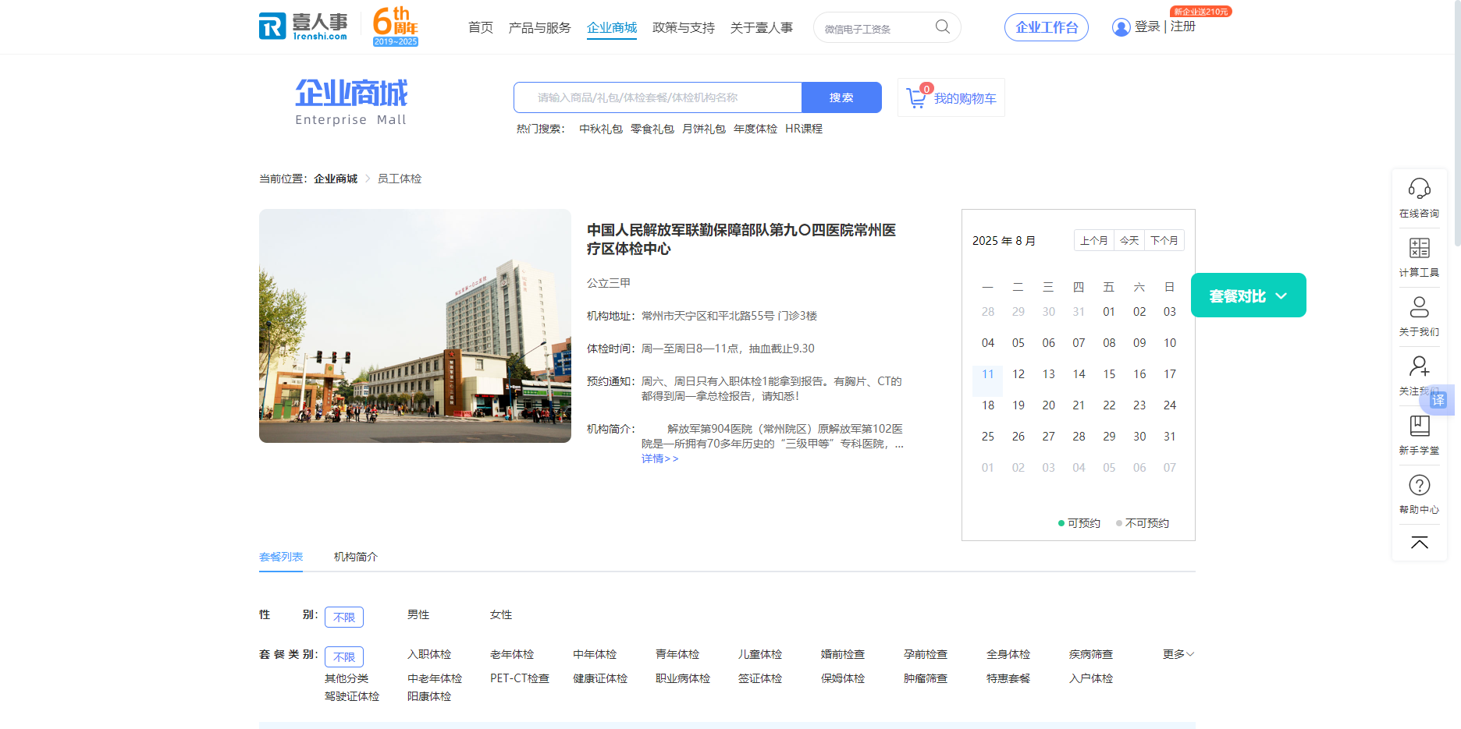Select 全身体检 package category
The height and width of the screenshot is (729, 1461).
(x=1008, y=654)
